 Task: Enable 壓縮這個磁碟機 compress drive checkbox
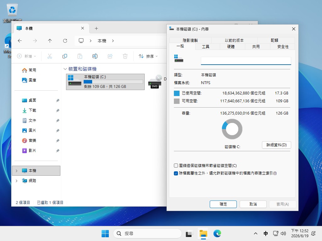(176, 166)
